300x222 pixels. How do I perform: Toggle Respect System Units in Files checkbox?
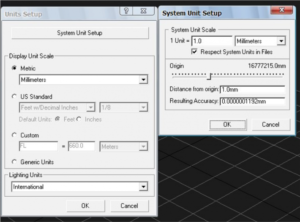(x=194, y=52)
